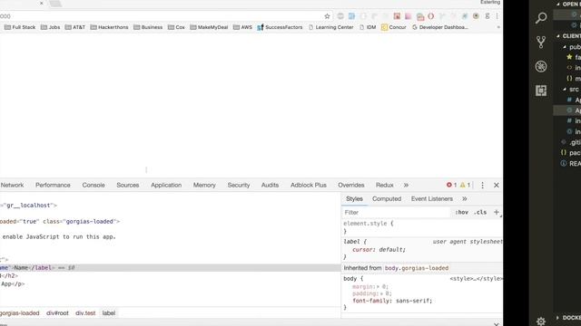Select the Event Listeners pane tab
The height and width of the screenshot is (326, 581).
tap(432, 199)
